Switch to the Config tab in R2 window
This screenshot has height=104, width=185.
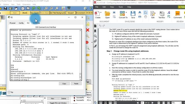(21, 23)
